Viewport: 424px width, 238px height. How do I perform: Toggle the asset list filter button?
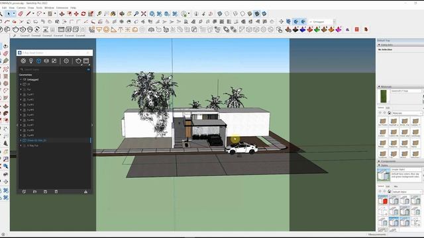(88, 69)
